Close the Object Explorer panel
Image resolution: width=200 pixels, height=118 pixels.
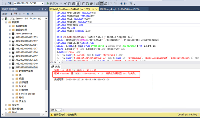point(46,9)
